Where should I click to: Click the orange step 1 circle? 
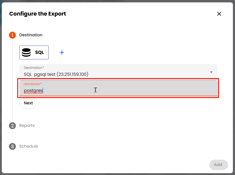(x=12, y=35)
